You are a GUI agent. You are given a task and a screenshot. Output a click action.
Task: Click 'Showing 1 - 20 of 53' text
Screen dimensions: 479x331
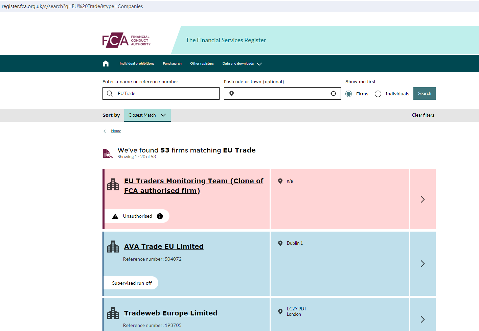click(x=137, y=157)
